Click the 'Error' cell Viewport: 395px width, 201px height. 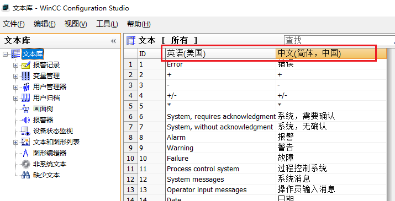pos(220,64)
